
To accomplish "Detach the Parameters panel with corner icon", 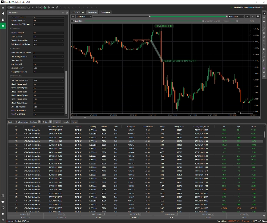I will (67, 13).
